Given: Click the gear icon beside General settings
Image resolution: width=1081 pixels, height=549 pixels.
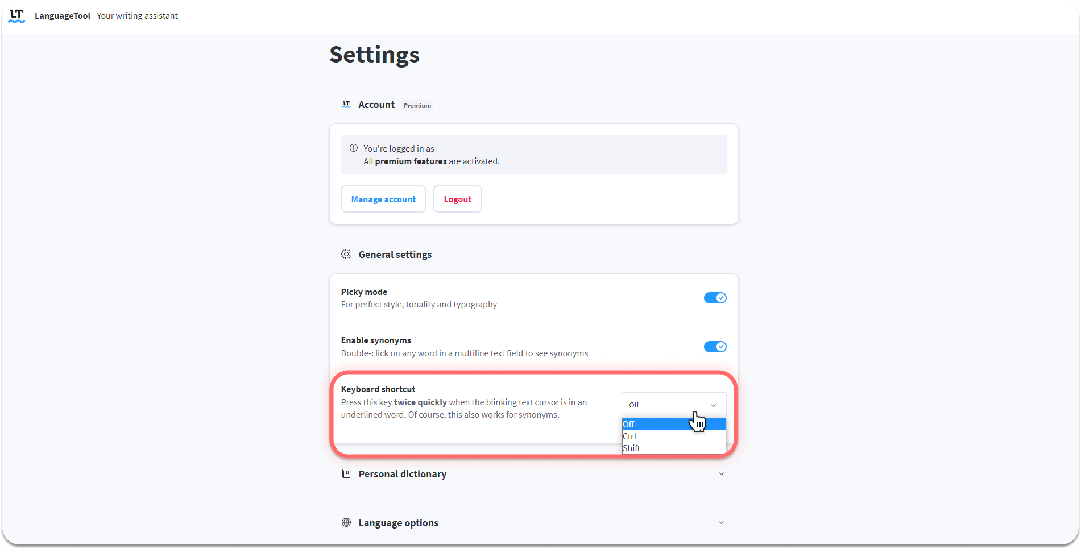Looking at the screenshot, I should pos(346,254).
